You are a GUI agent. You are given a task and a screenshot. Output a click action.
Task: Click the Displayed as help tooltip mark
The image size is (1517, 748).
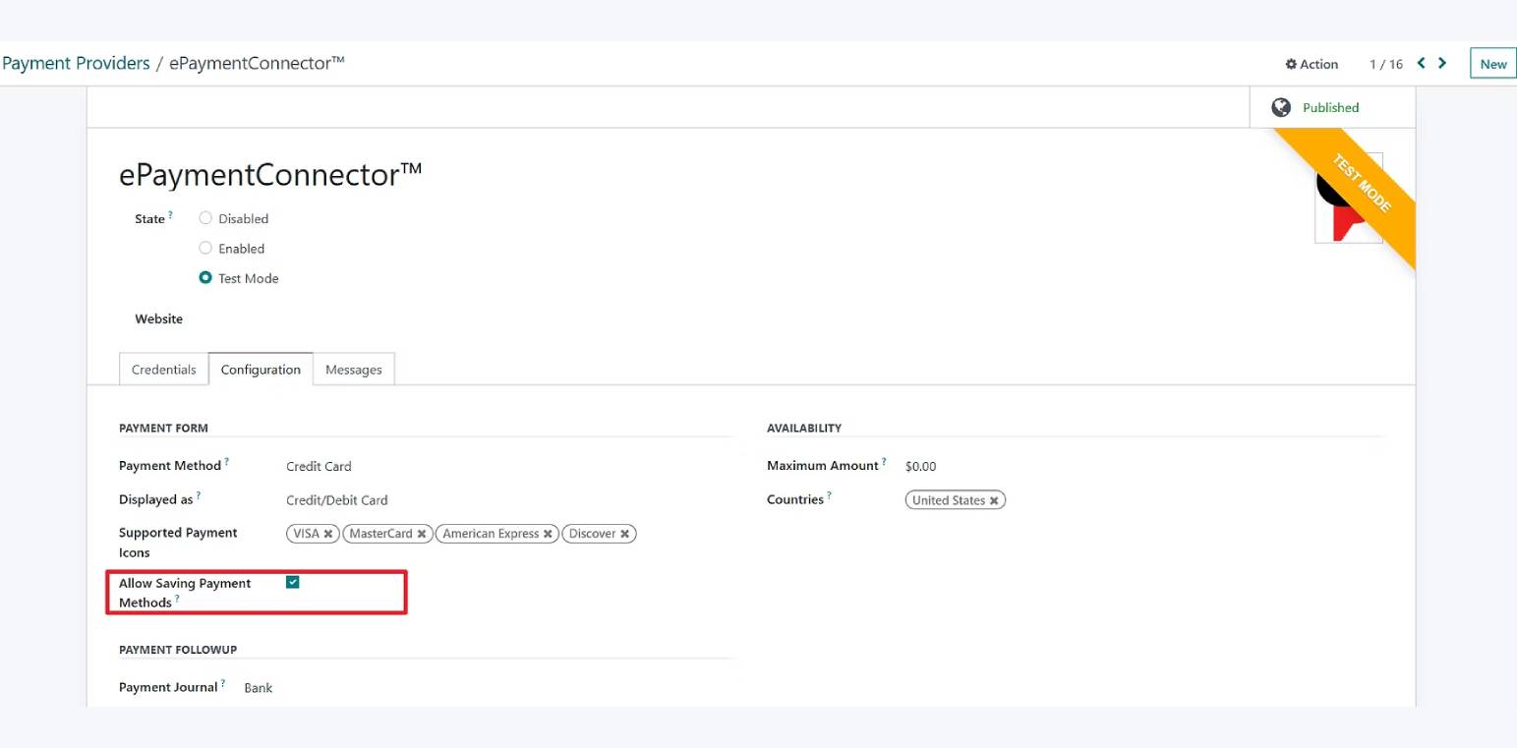[x=198, y=496]
